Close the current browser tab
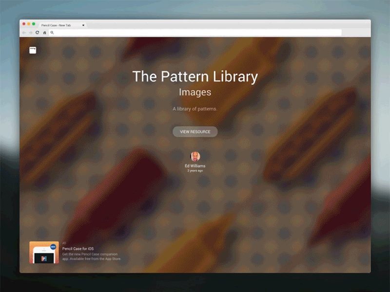390x292 pixels. [x=83, y=25]
